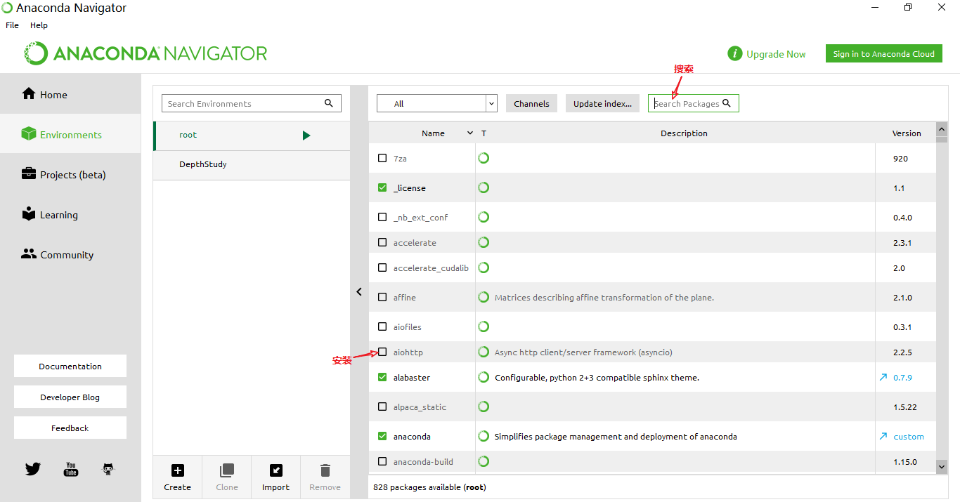This screenshot has height=502, width=960.
Task: Open Twitter icon link in sidebar
Action: [x=33, y=469]
